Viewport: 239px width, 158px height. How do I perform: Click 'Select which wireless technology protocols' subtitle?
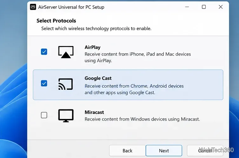[96, 29]
